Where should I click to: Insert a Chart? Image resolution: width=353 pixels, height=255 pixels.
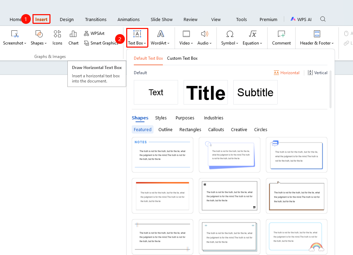[x=73, y=38]
